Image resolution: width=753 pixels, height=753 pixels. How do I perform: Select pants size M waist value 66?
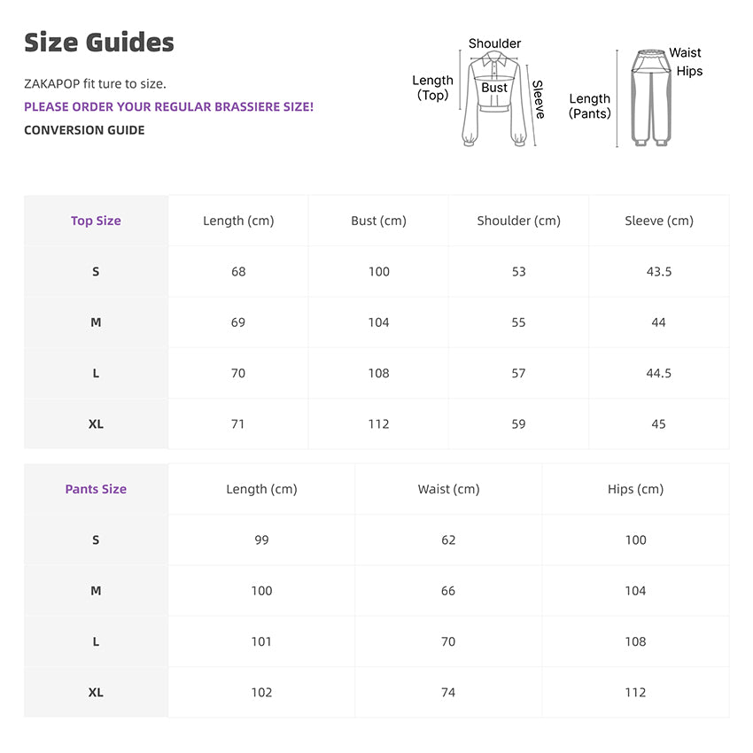(448, 591)
